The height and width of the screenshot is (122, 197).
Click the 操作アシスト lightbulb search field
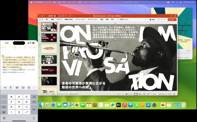[x=123, y=19]
